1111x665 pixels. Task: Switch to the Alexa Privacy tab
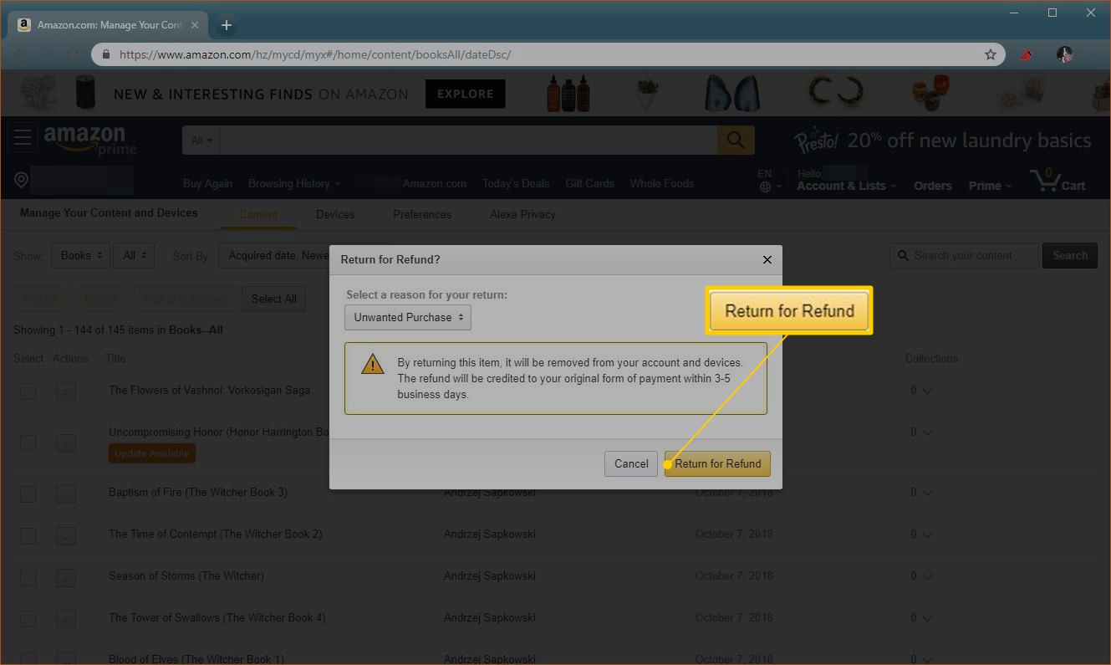tap(522, 215)
